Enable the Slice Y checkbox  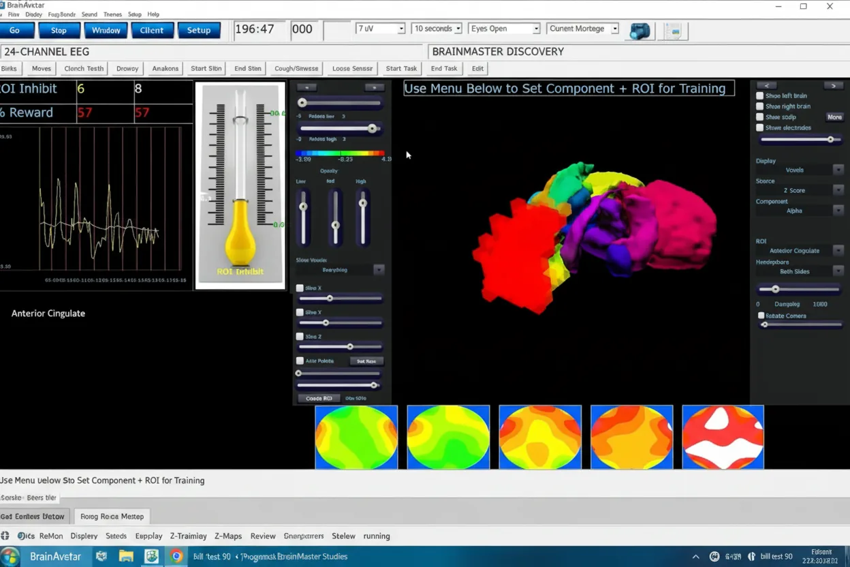[x=300, y=312]
